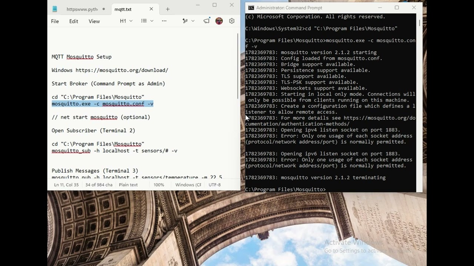Maximize the Command Prompt window

pos(397,7)
